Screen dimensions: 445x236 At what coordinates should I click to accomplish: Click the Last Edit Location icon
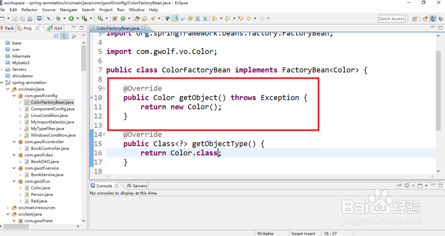tap(241, 18)
